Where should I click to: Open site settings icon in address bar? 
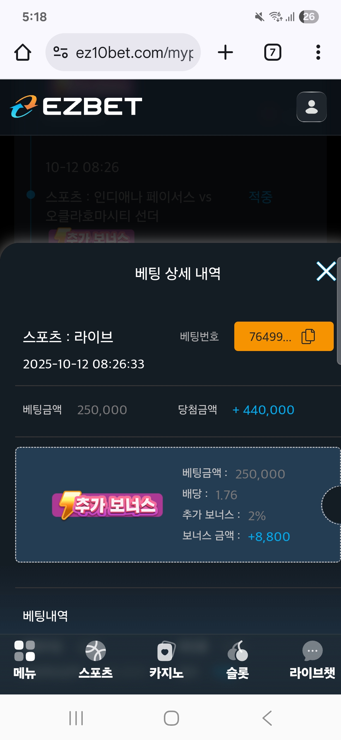pyautogui.click(x=61, y=52)
